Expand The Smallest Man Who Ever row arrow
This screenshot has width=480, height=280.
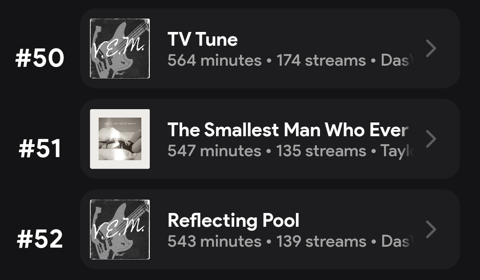[431, 139]
